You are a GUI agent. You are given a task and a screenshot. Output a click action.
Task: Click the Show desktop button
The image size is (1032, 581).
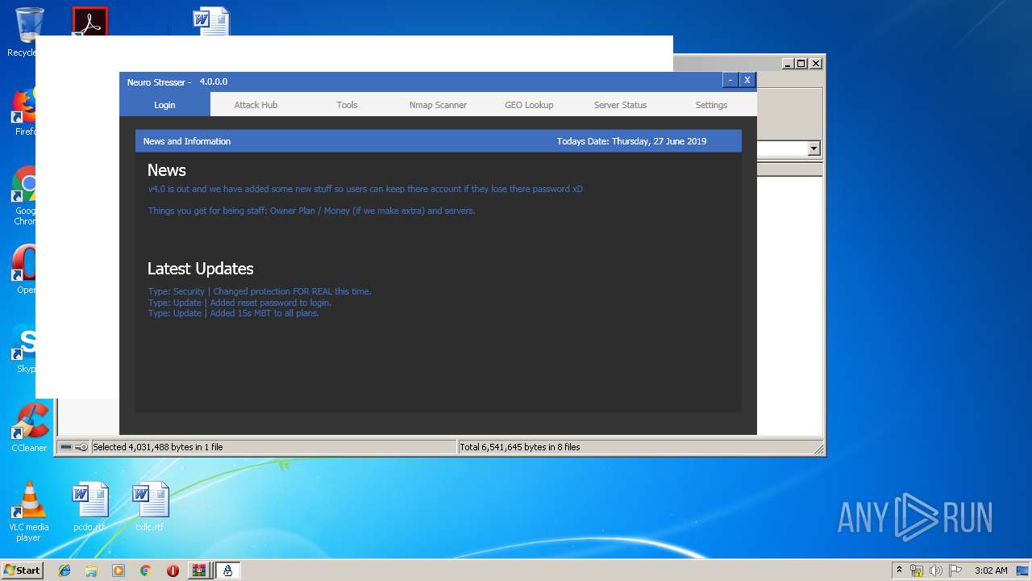click(1024, 571)
